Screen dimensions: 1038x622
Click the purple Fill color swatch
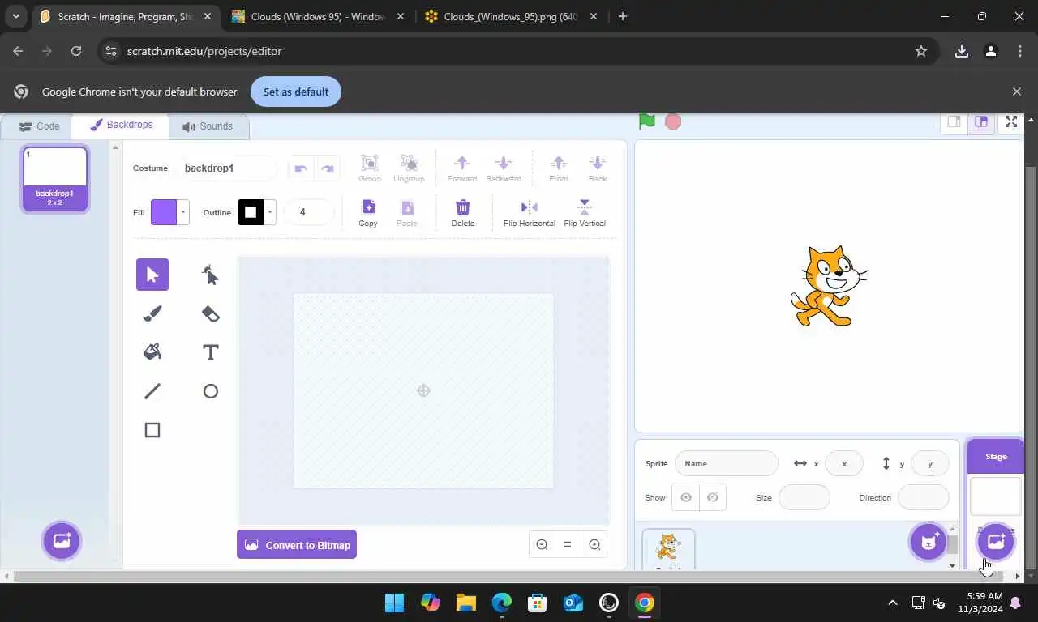click(x=164, y=212)
